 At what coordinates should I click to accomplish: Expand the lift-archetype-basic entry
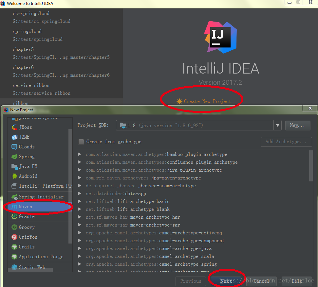[x=80, y=201]
